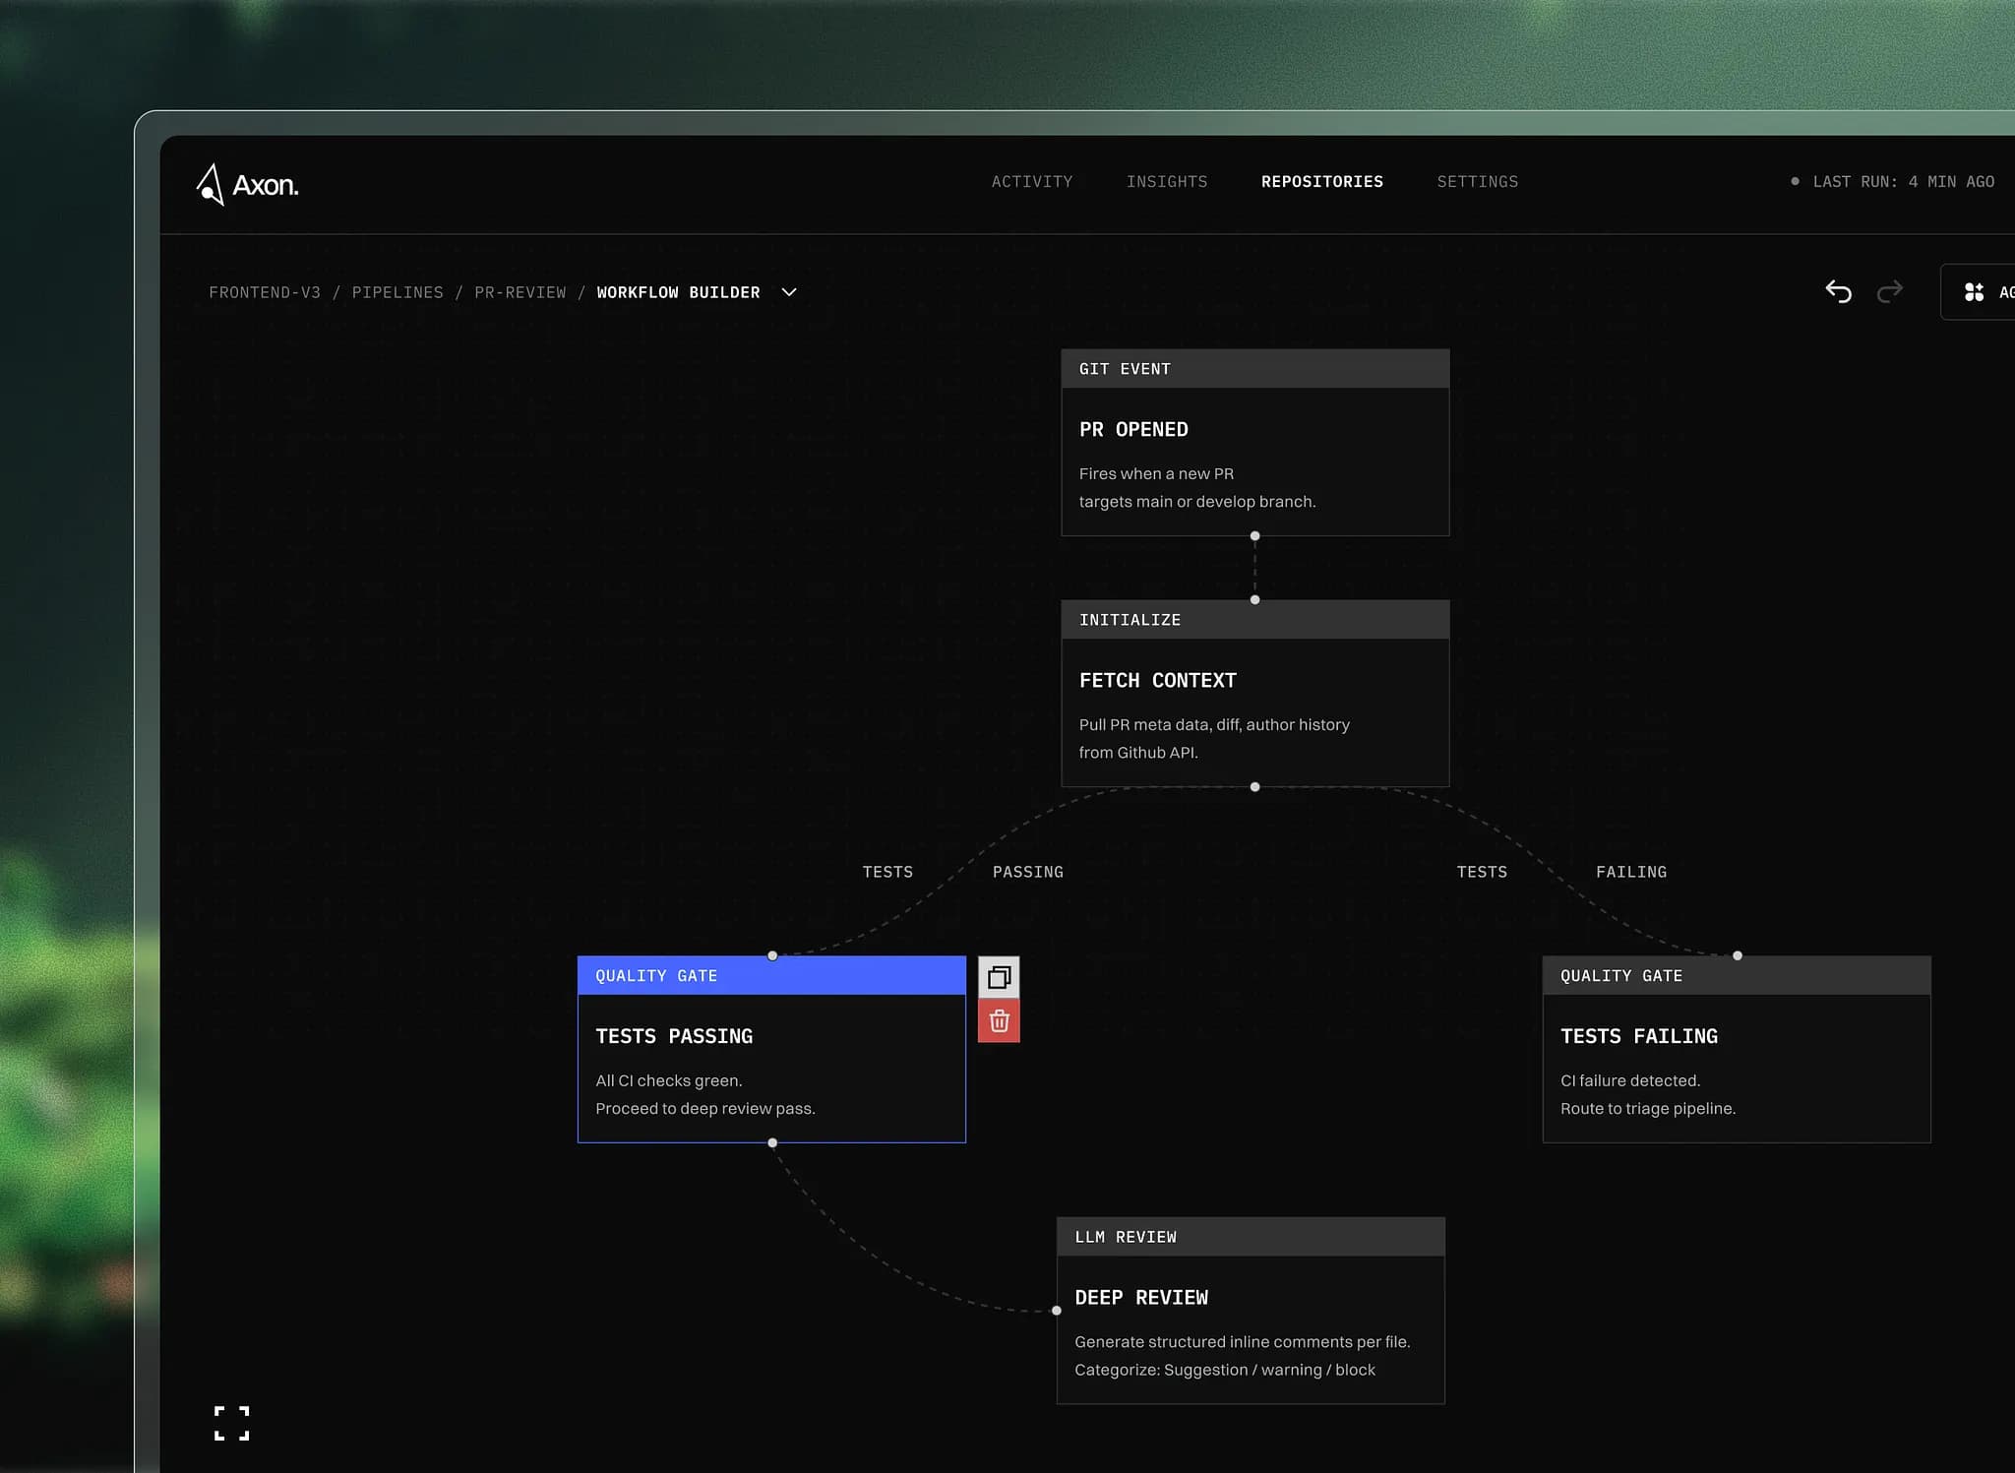The image size is (2015, 1473).
Task: Delete the Tests Passing node
Action: [x=999, y=1021]
